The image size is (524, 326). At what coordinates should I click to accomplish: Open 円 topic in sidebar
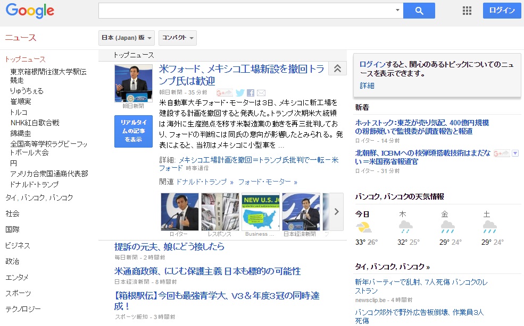[x=13, y=163]
